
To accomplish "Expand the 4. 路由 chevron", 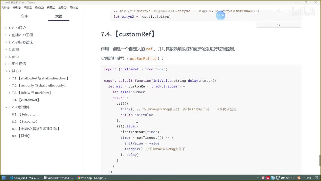I will (6, 50).
